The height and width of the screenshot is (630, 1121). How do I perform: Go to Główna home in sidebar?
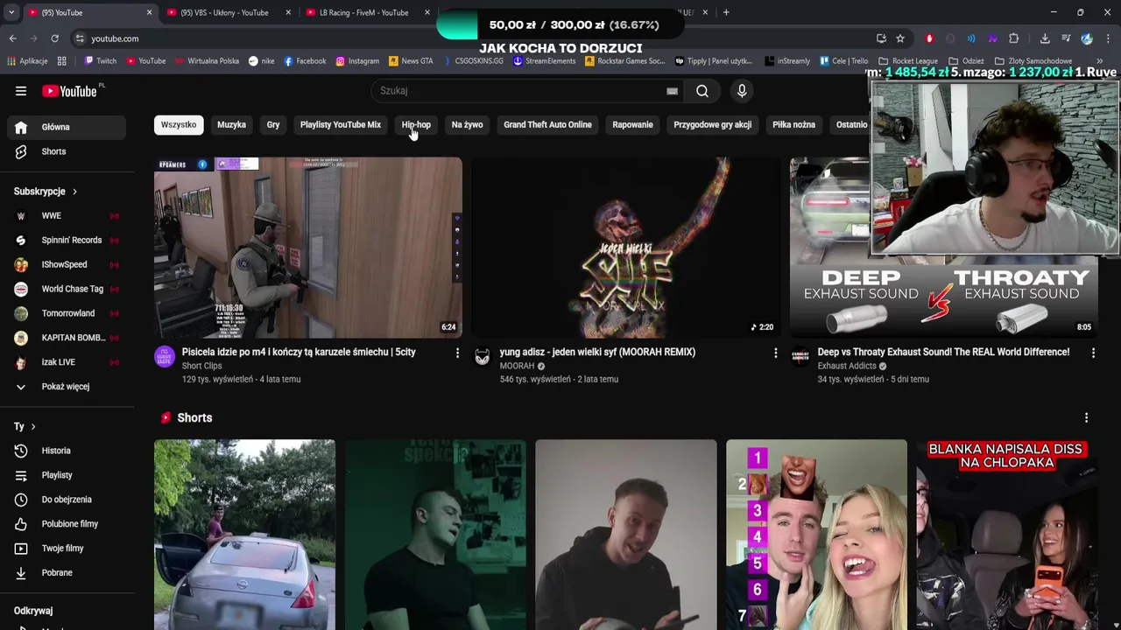click(x=67, y=127)
